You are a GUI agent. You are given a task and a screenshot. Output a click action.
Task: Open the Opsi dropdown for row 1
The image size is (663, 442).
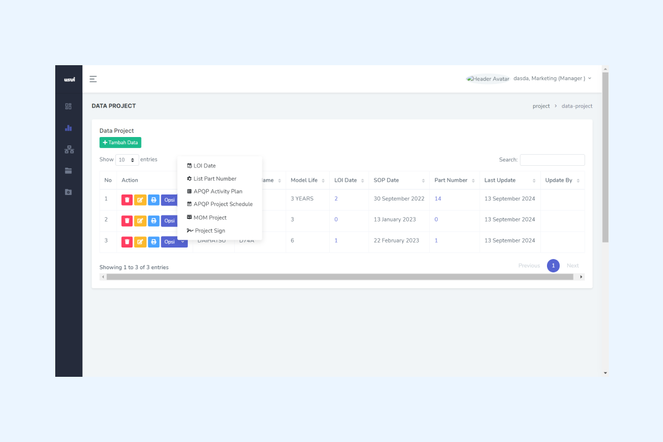(169, 199)
